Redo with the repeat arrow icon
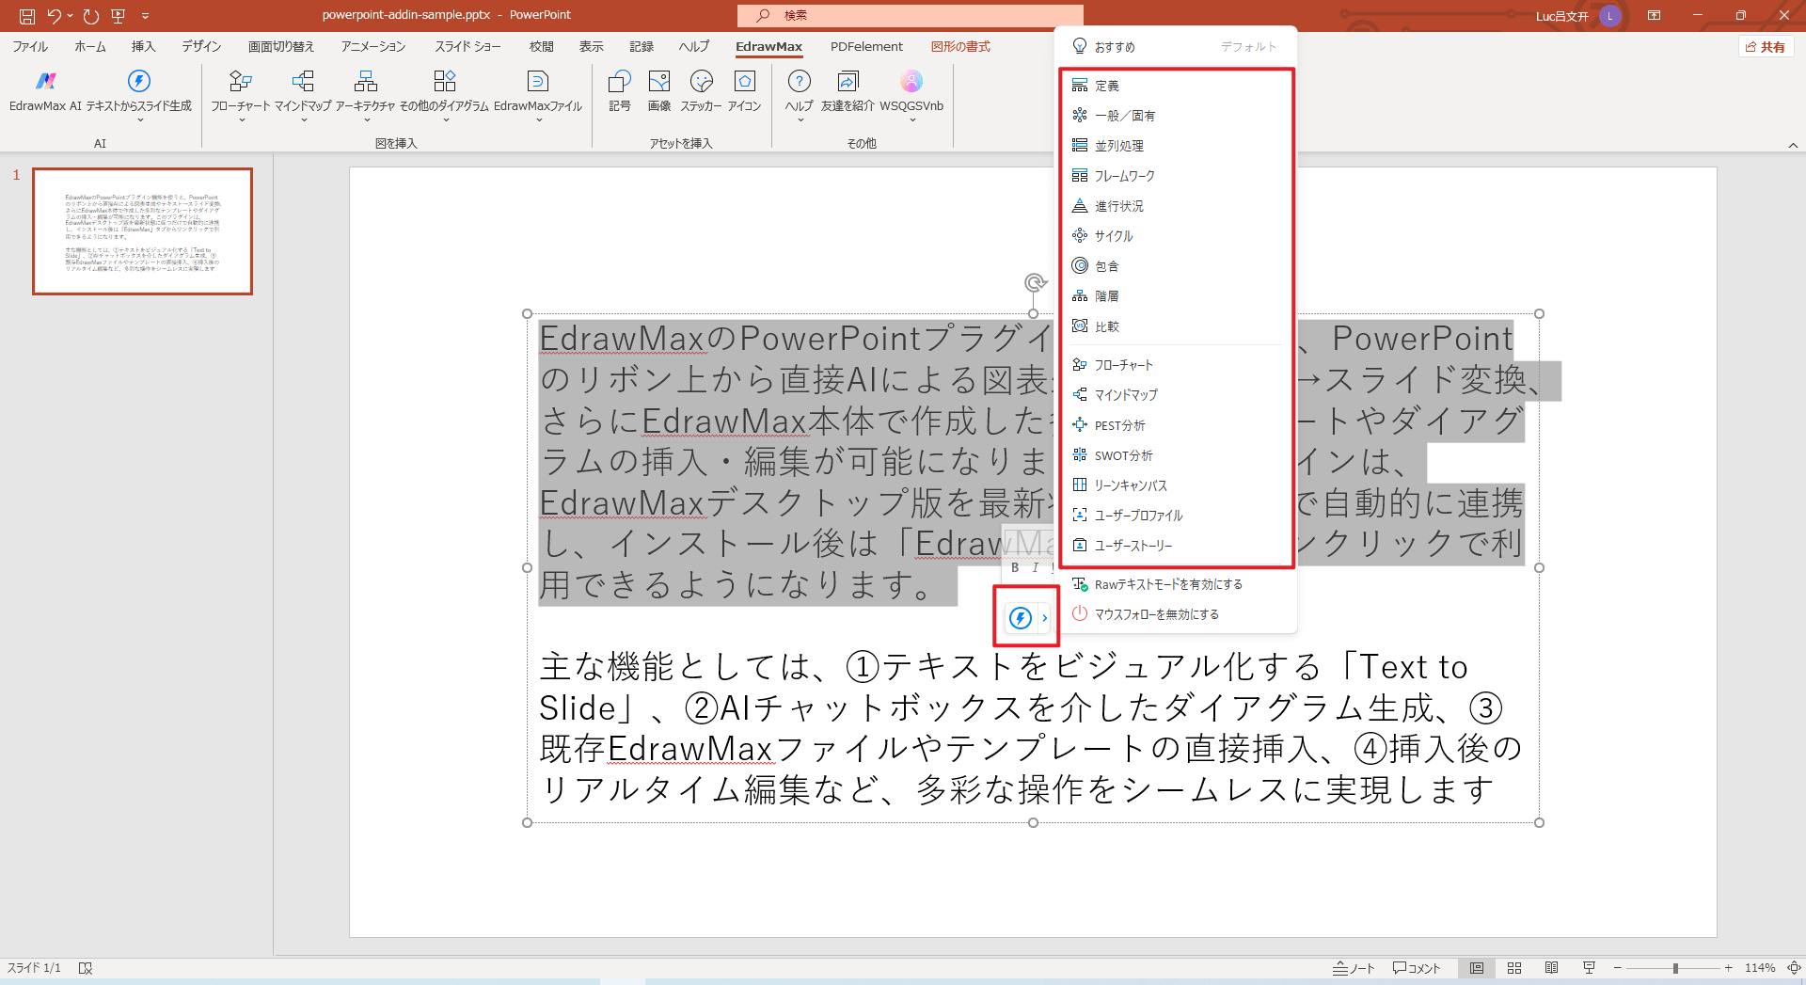Viewport: 1806px width, 985px height. click(x=90, y=16)
